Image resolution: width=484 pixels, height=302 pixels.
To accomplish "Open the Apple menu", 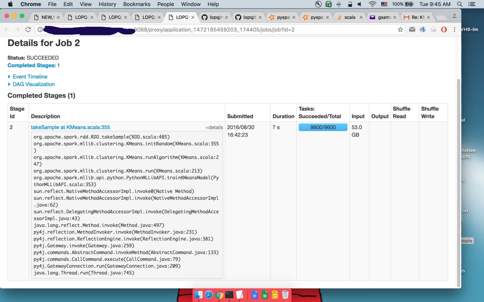I will coord(10,4).
